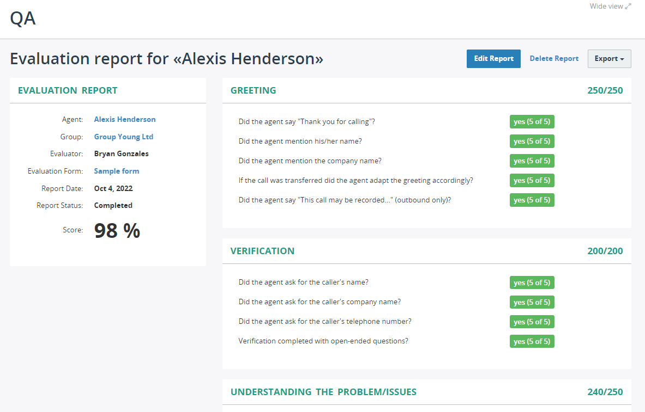Click the 98 % score value
645x412 pixels.
tap(117, 230)
